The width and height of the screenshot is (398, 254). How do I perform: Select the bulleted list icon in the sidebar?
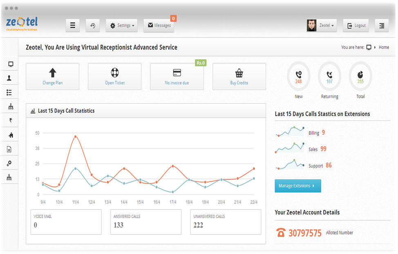coord(9,93)
